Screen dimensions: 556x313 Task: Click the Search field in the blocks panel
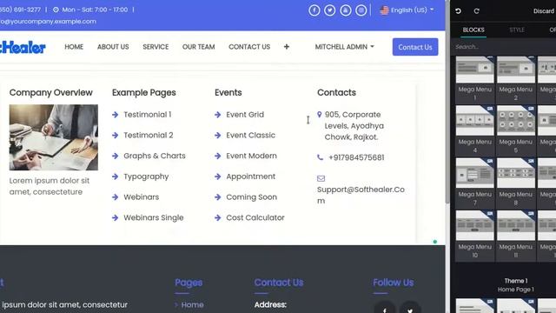tap(504, 46)
